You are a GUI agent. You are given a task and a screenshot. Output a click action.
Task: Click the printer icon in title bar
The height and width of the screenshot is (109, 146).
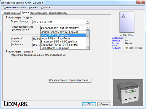(3, 3)
